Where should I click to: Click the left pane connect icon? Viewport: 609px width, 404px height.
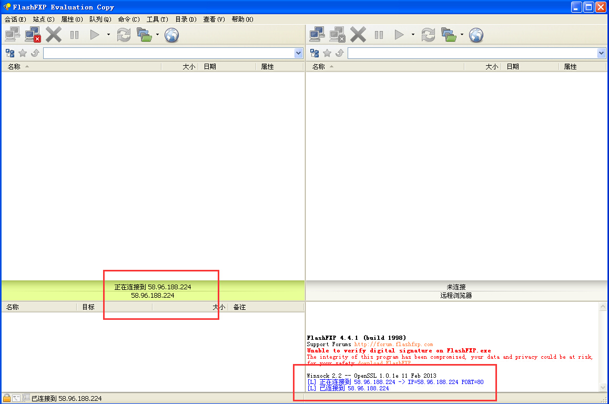pyautogui.click(x=13, y=35)
